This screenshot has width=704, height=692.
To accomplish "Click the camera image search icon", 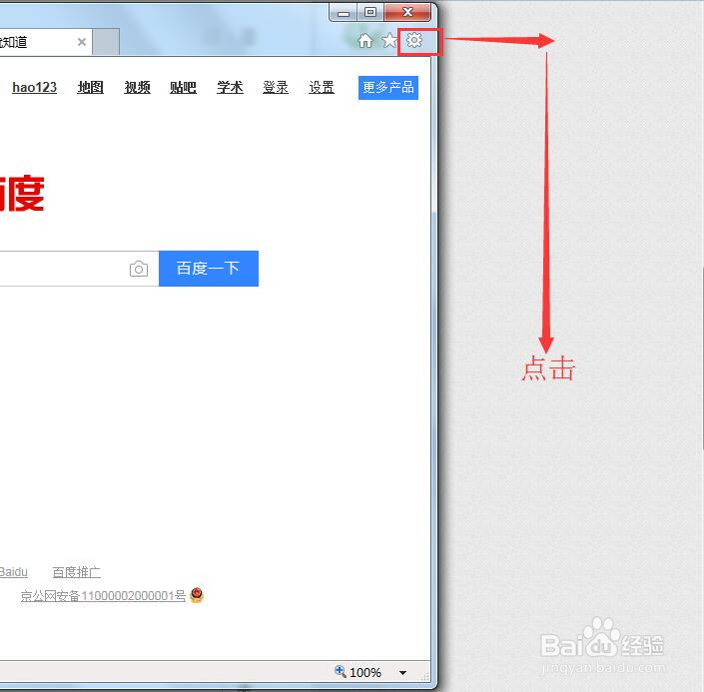I will [139, 269].
